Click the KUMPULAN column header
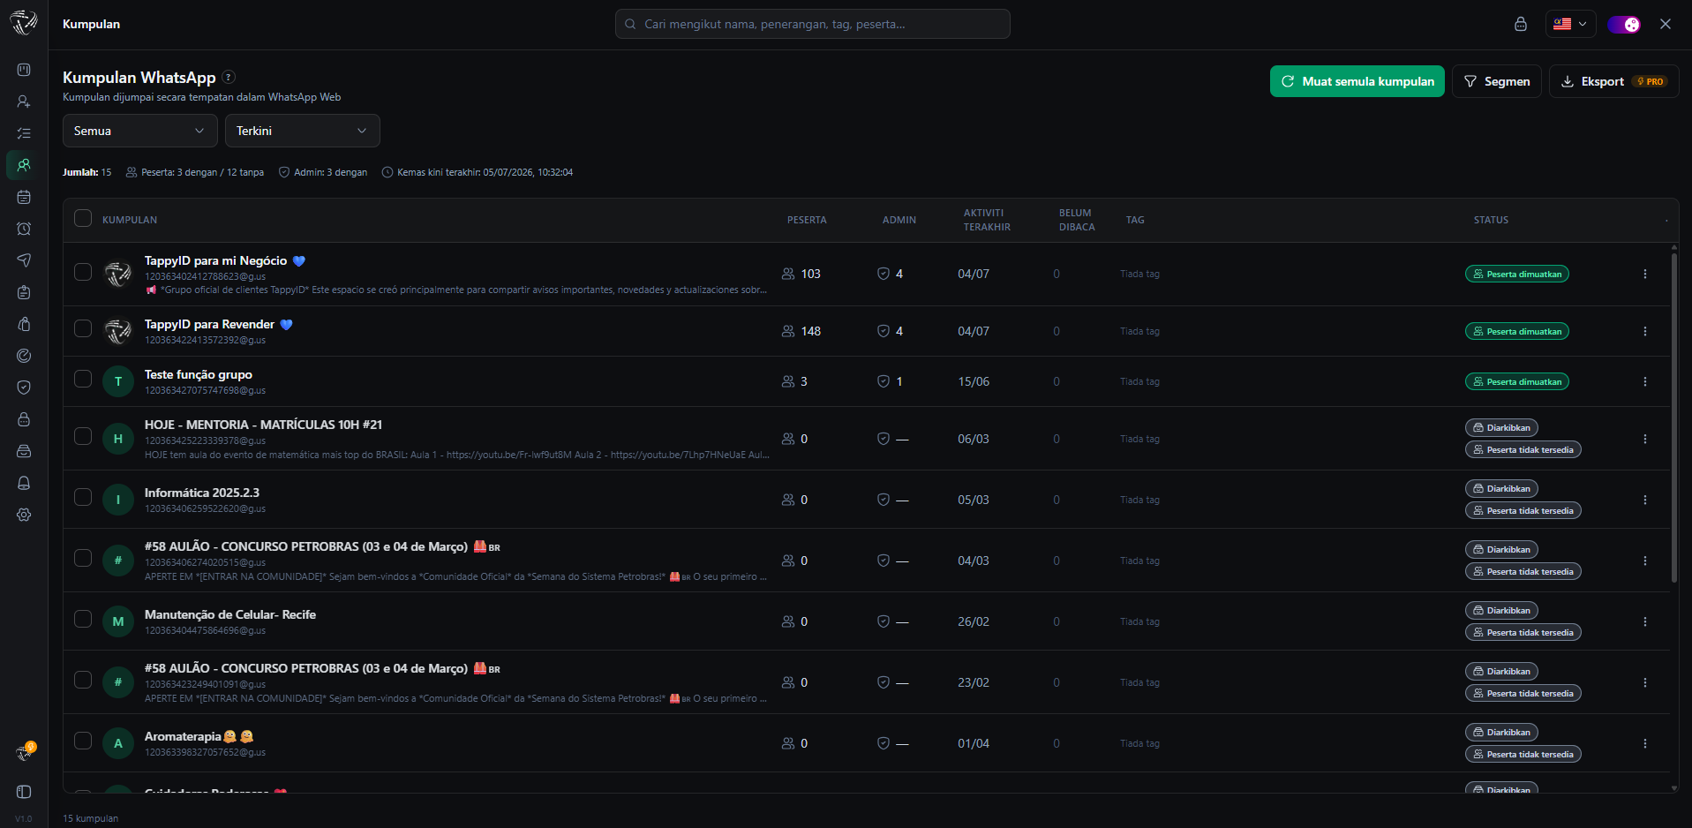 tap(130, 220)
